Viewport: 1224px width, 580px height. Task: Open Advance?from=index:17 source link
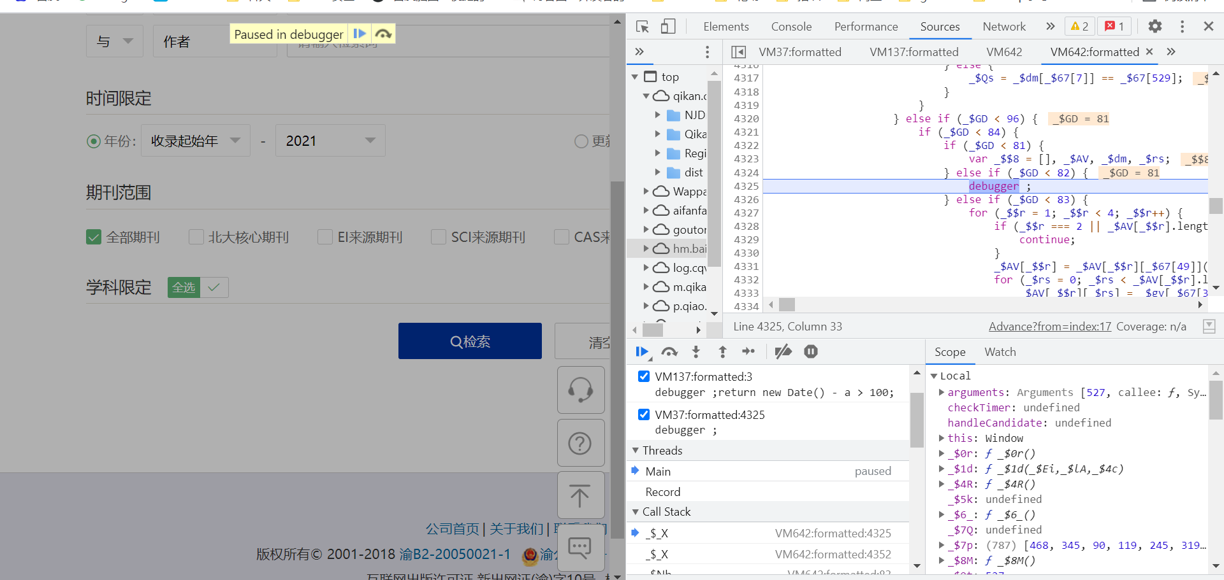click(x=1050, y=327)
